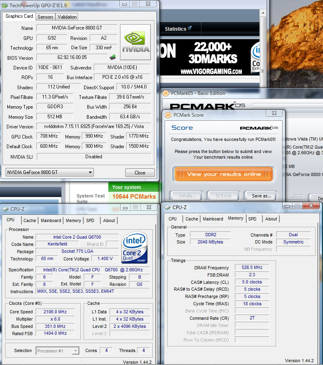Click the GPU Clock 708 MHz field
The height and width of the screenshot is (365, 323).
49,136
